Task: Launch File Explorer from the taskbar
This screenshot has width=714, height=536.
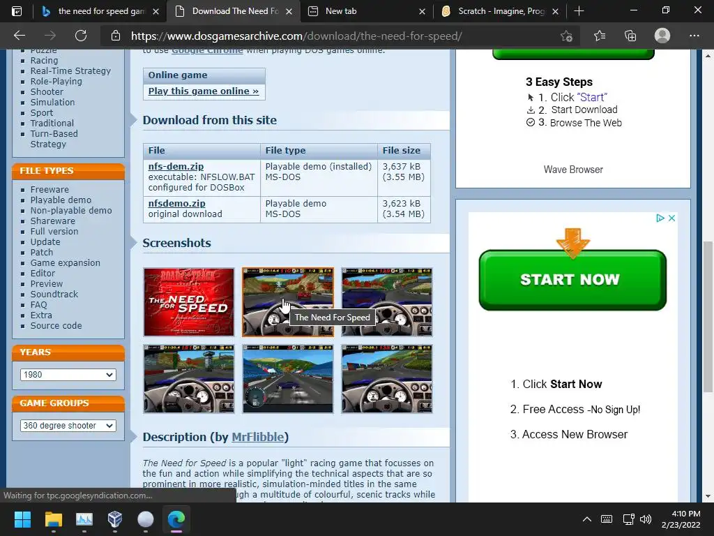Action: pyautogui.click(x=53, y=519)
